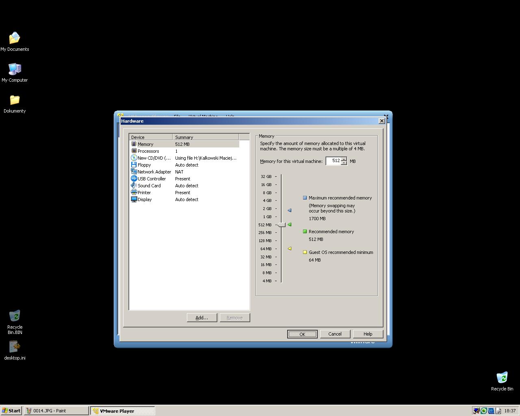Click the green circle tray icon
This screenshot has width=520, height=416.
[484, 411]
